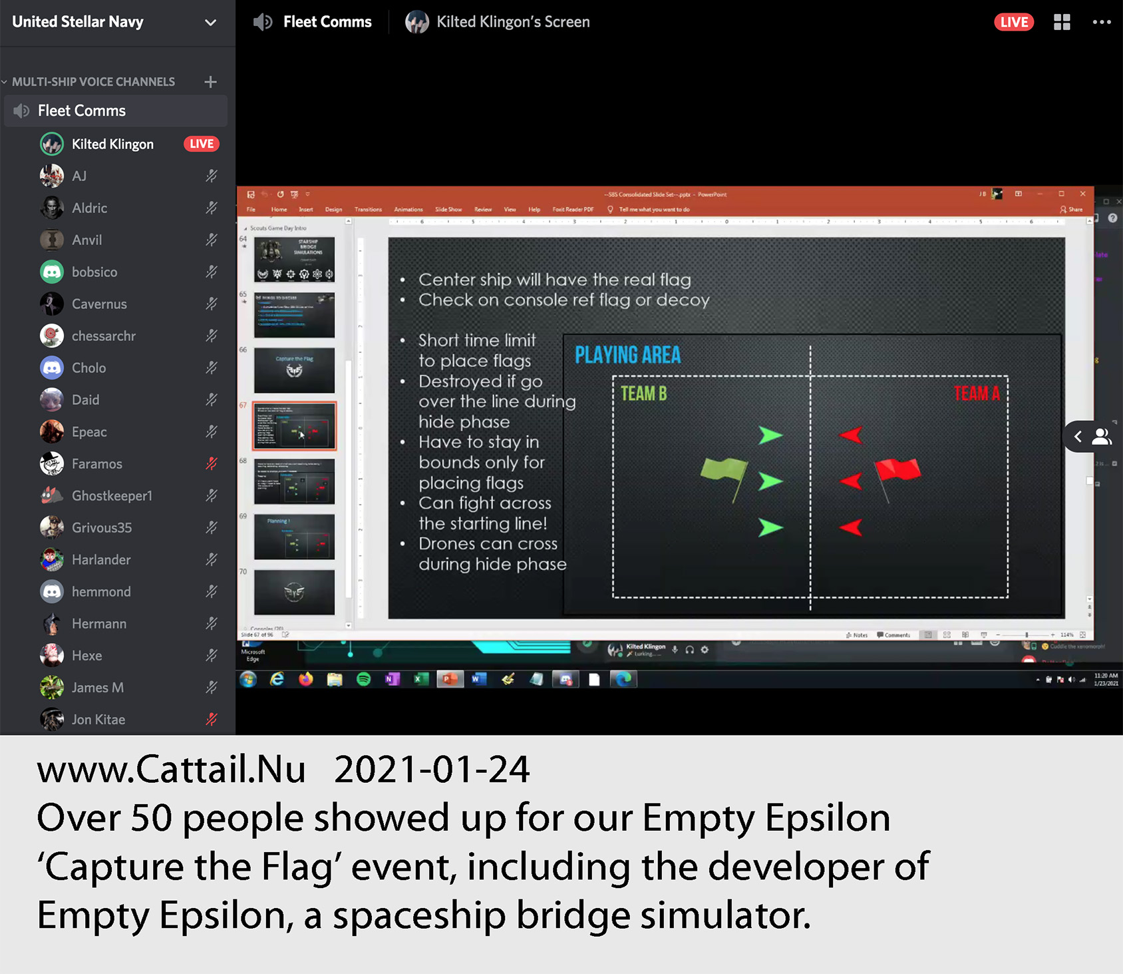Switch to Slide Sorter view

(947, 635)
